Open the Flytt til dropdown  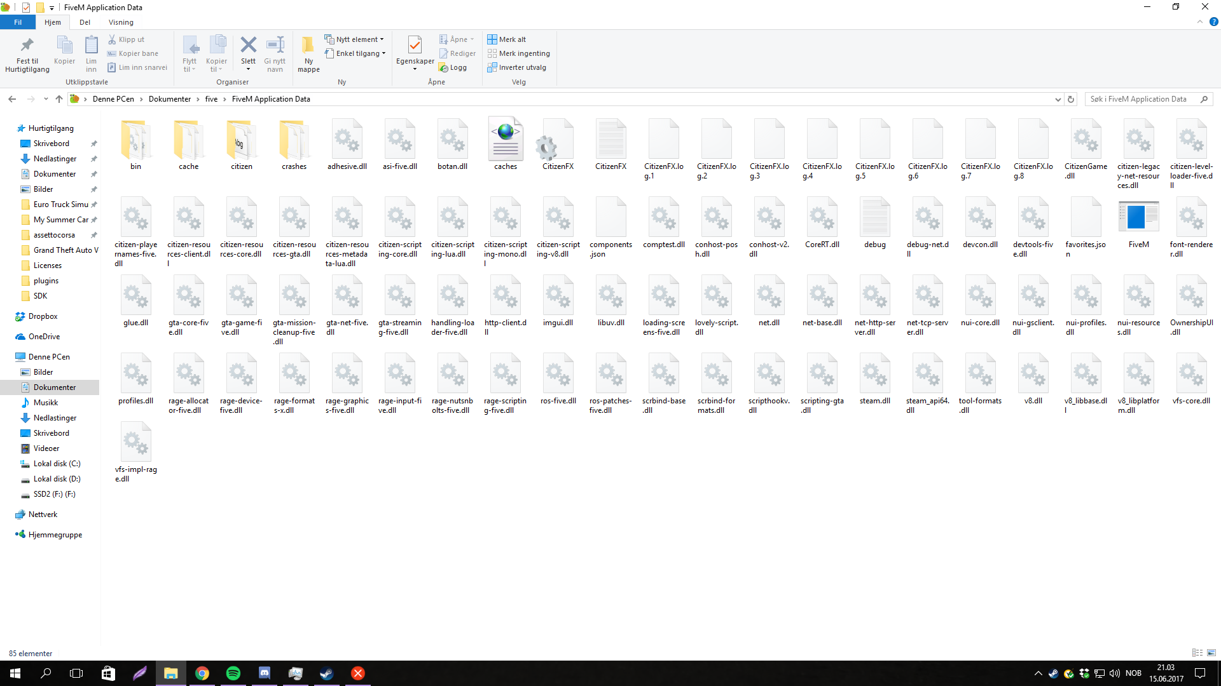[190, 54]
